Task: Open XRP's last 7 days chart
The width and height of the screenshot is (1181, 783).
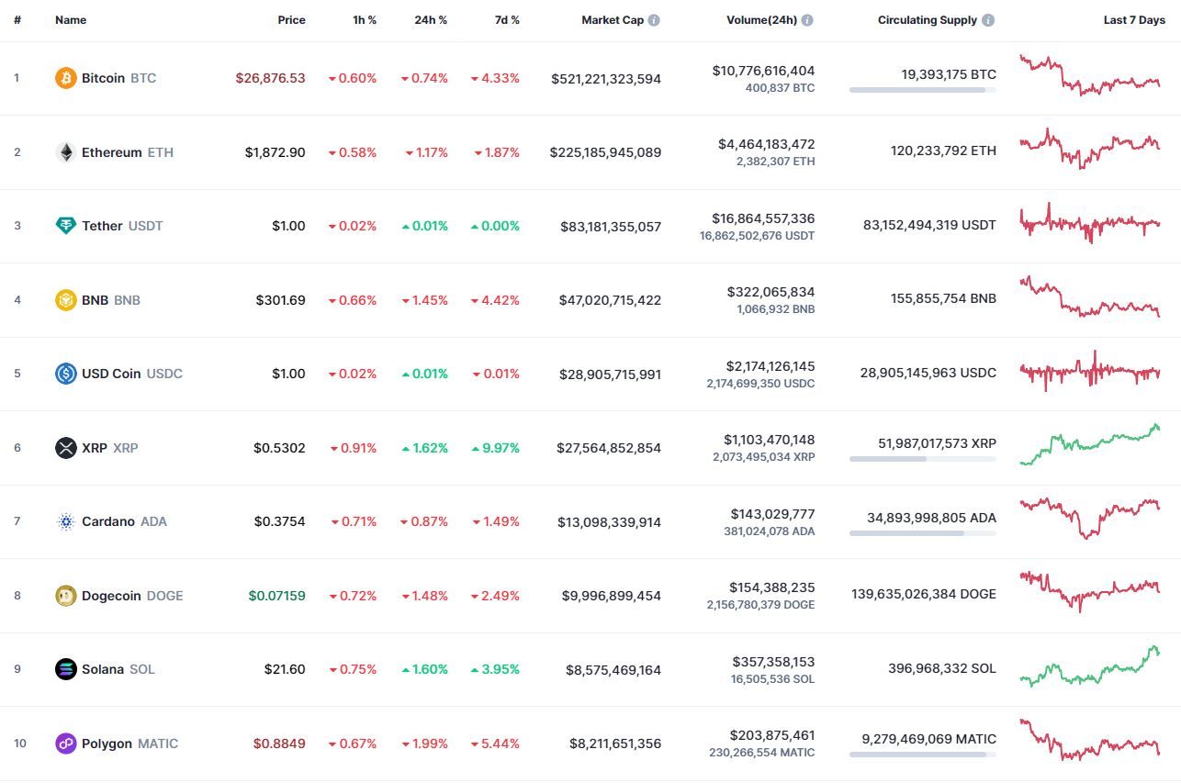Action: point(1090,445)
